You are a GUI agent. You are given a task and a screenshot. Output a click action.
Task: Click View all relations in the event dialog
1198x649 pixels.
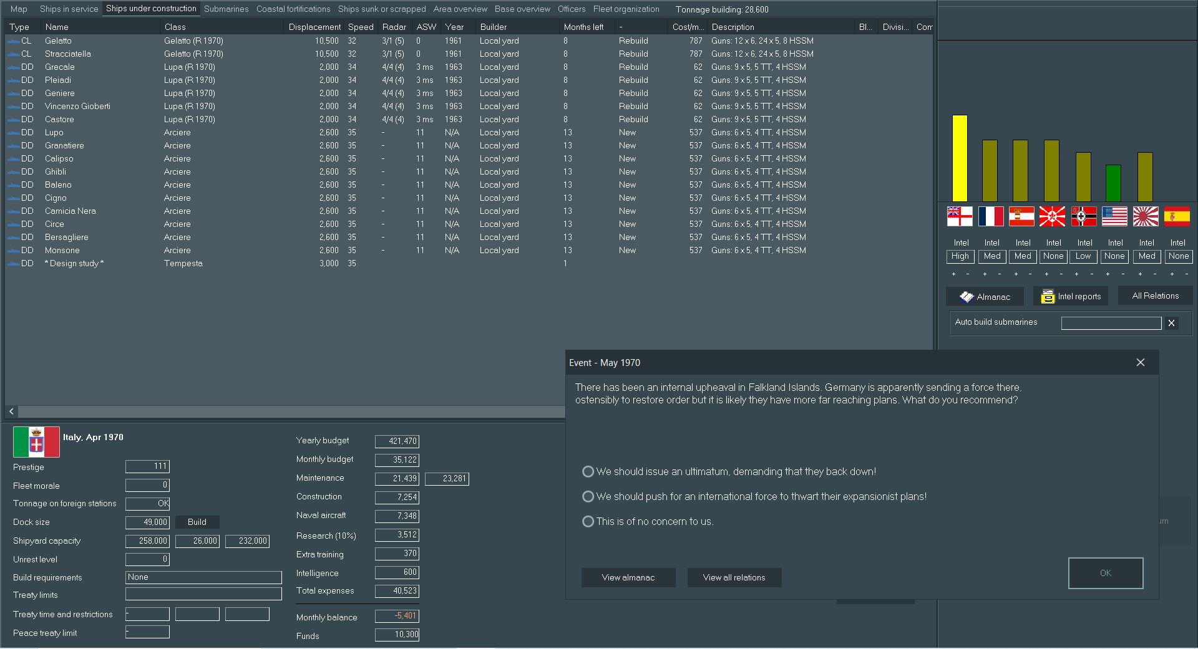click(734, 578)
